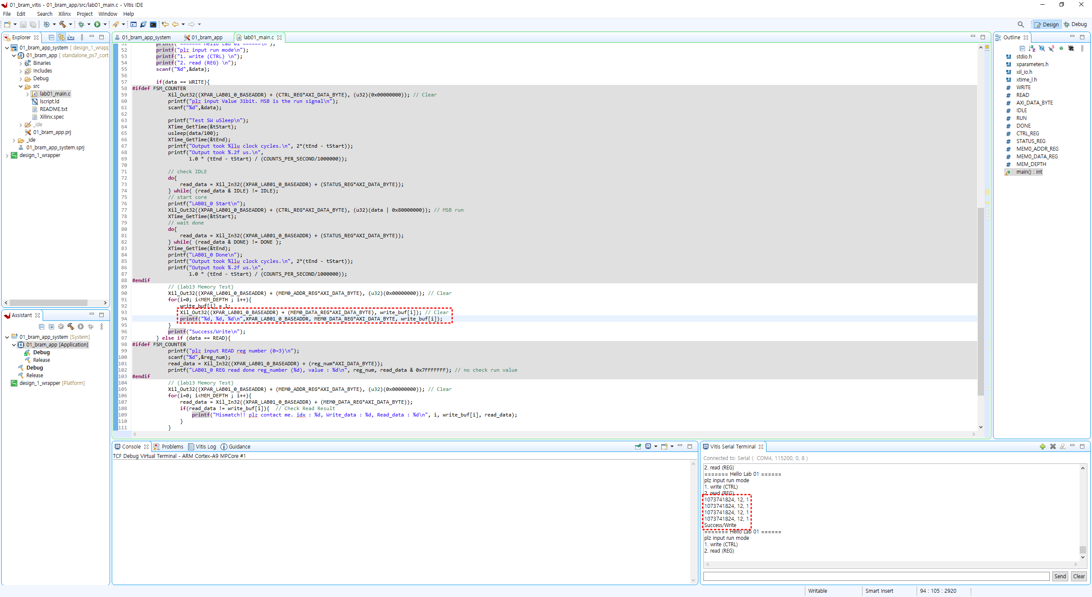This screenshot has height=597, width=1092.
Task: Expand the Binaries node in the Explorer
Action: [20, 63]
